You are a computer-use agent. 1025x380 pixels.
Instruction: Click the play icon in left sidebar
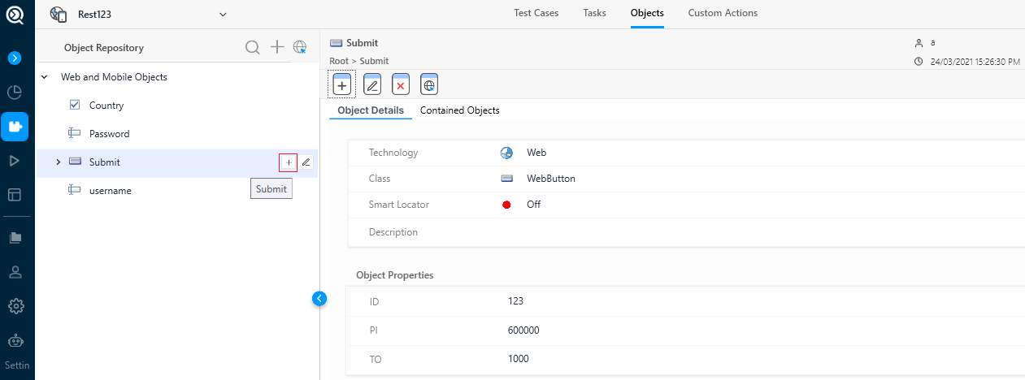pyautogui.click(x=15, y=161)
